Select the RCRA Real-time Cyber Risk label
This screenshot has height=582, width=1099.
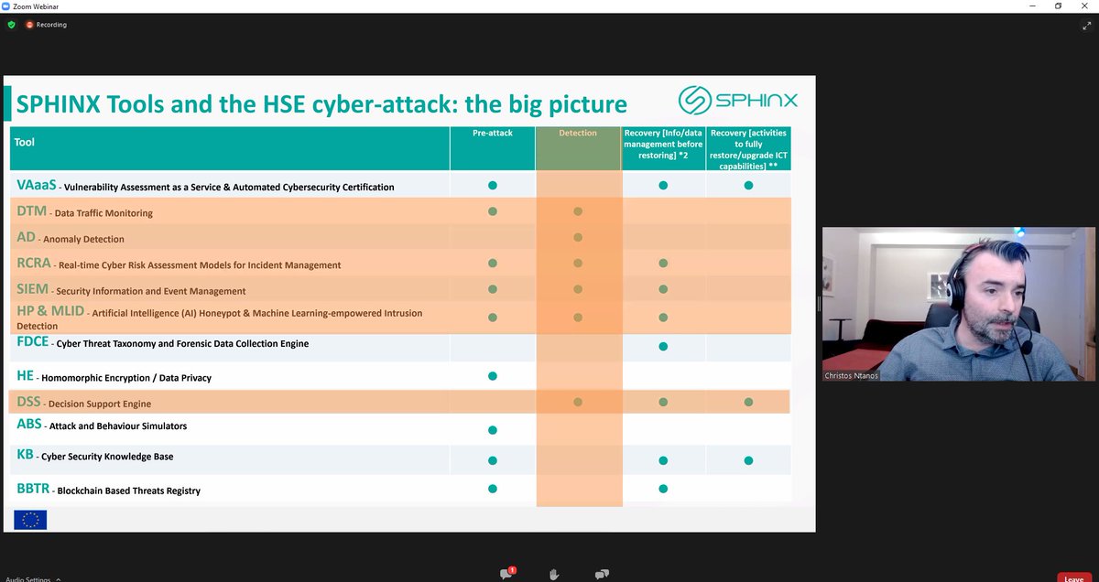(x=179, y=264)
